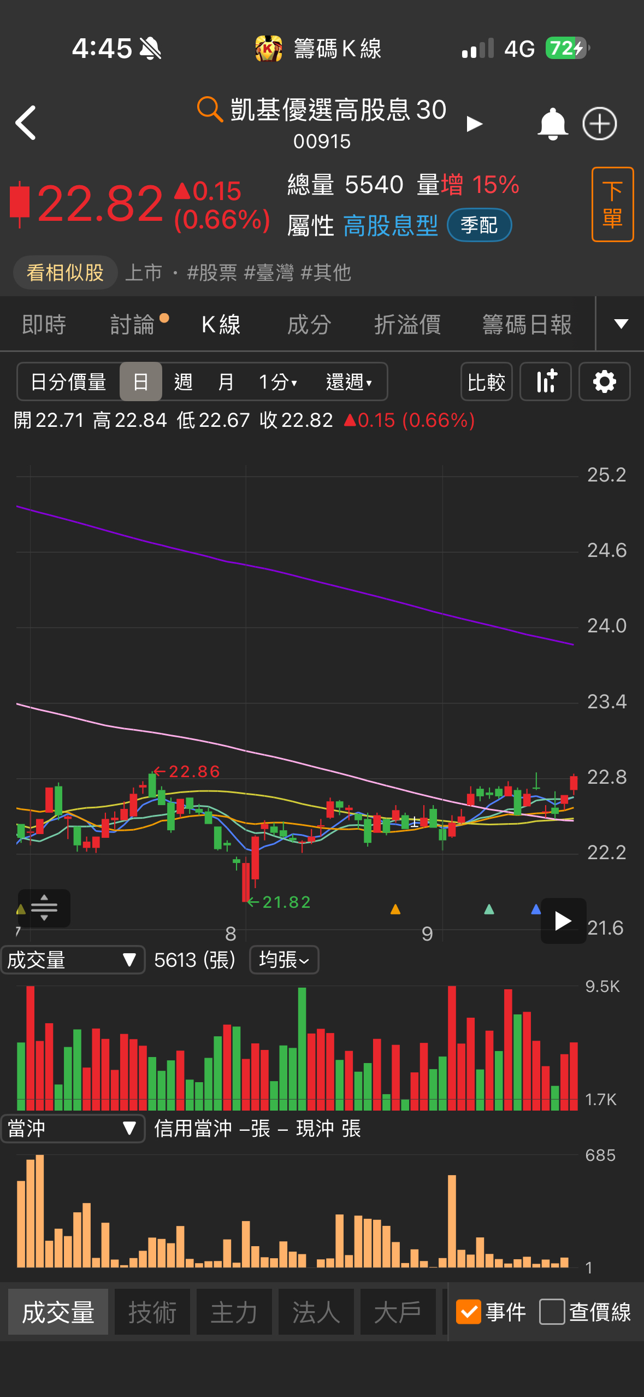
Task: Select the 技術 bottom tab
Action: point(152,1312)
